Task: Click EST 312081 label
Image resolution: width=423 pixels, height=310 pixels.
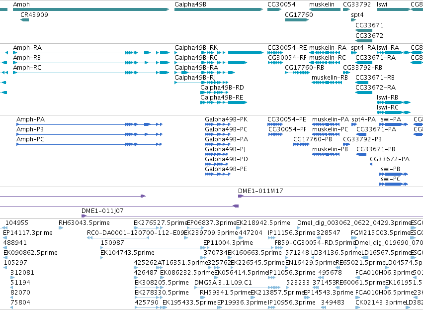Action: [22, 273]
